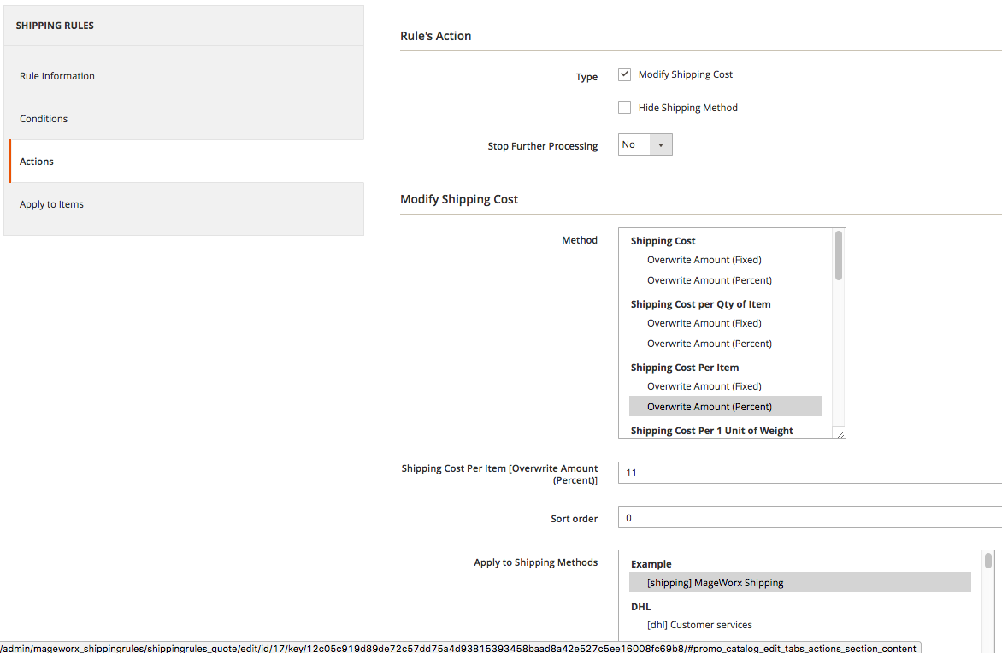Select Overwrite Amount (Fixed) under Shipping Cost

point(704,260)
